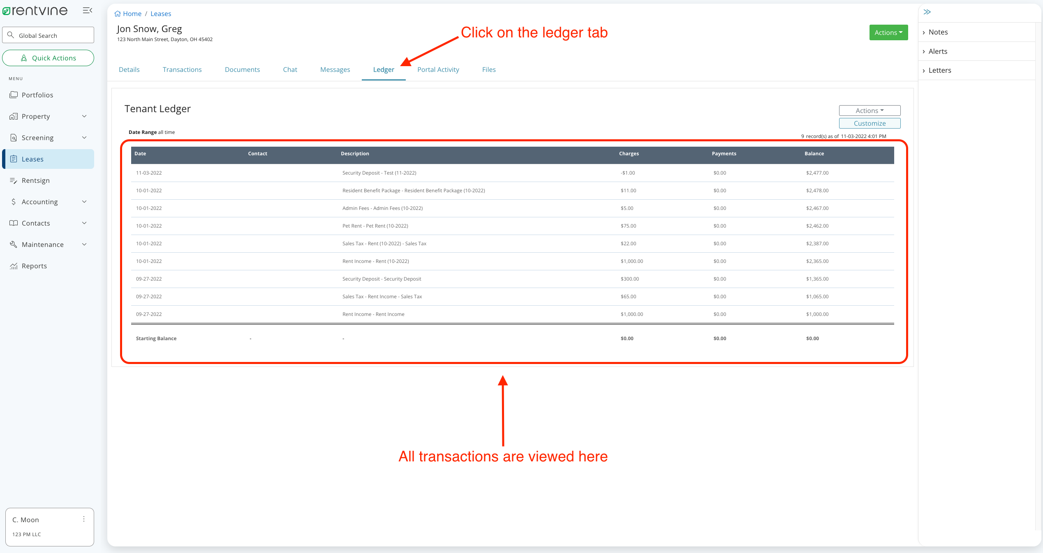Click the search magnifier icon
The height and width of the screenshot is (553, 1043).
[x=11, y=35]
